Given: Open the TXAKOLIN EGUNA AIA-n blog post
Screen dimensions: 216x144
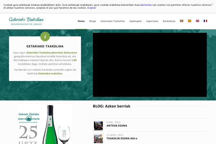Looking at the screenshot, I should pos(122,139).
